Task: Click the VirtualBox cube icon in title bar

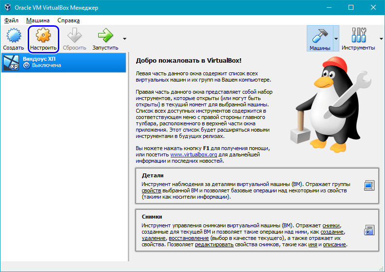Action: 8,7
